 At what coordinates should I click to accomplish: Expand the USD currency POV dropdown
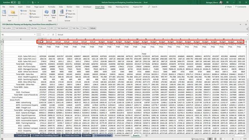(55, 28)
